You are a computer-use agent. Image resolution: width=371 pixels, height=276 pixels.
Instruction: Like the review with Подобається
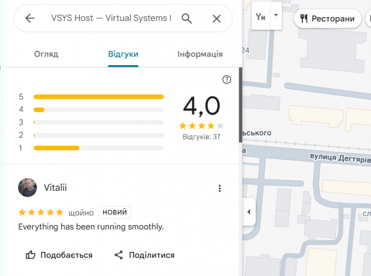59,255
